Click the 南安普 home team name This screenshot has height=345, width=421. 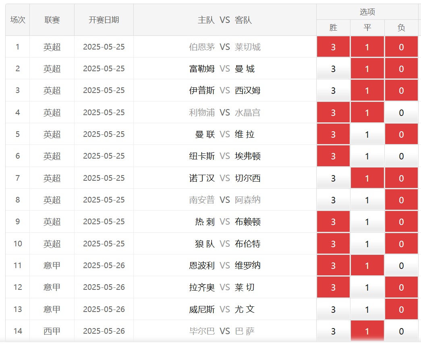tap(202, 200)
